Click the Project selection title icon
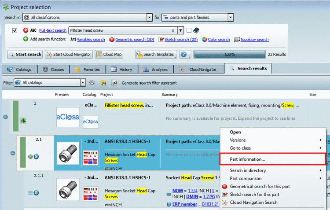The width and height of the screenshot is (330, 210). (x=6, y=7)
